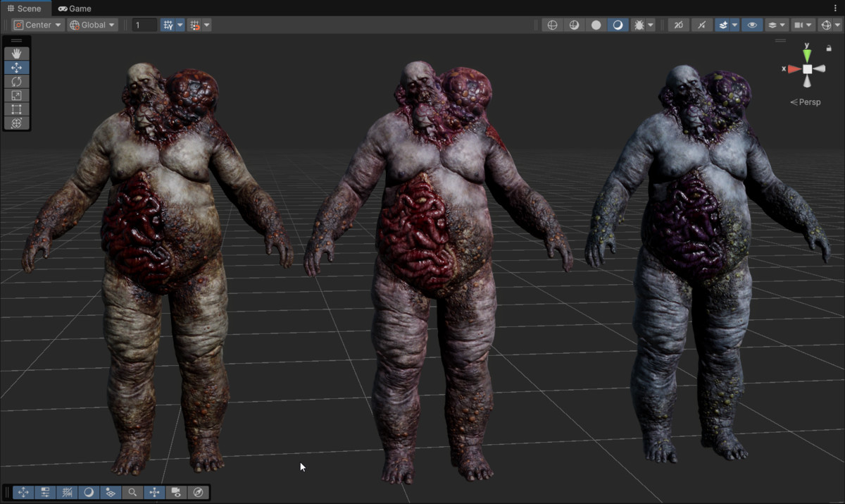Image resolution: width=845 pixels, height=504 pixels.
Task: Grab the tools overlay drag handle
Action: pyautogui.click(x=16, y=41)
